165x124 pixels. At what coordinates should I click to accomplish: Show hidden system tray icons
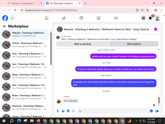click(136, 121)
